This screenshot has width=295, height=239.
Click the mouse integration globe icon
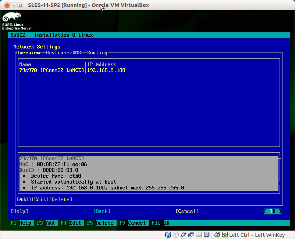click(217, 235)
